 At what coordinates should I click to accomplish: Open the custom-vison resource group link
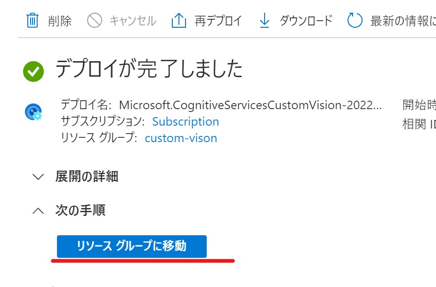tap(181, 138)
